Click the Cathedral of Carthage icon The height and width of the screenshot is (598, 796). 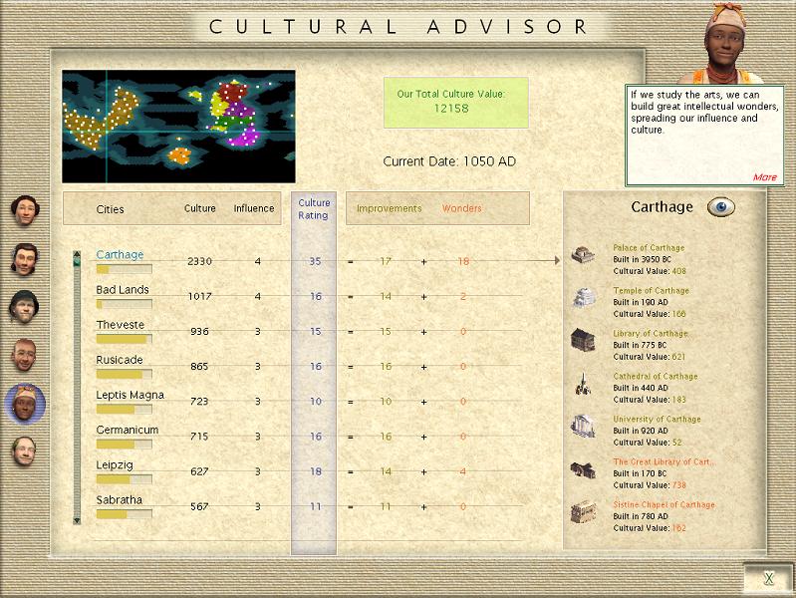coord(583,384)
